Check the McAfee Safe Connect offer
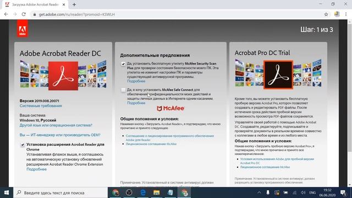This screenshot has width=352, height=198. point(123,90)
